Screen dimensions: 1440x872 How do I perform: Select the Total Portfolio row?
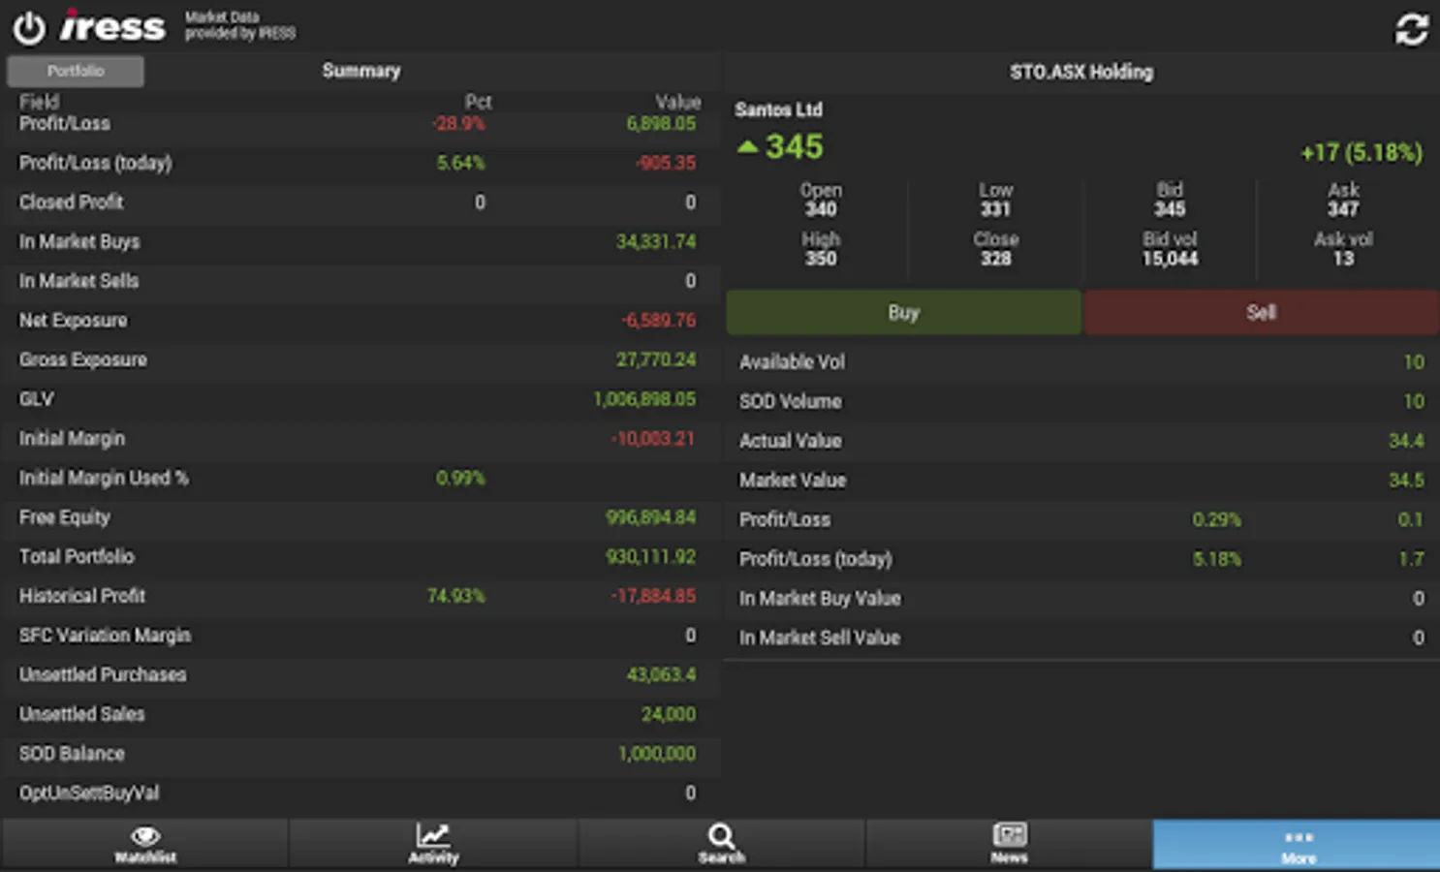360,556
